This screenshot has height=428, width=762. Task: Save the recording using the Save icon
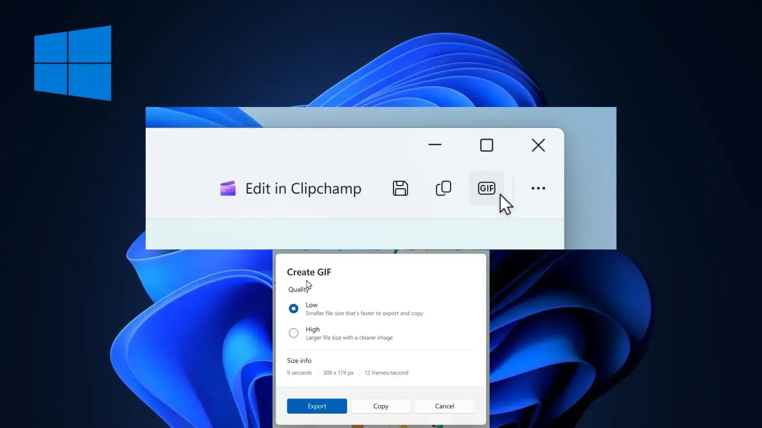click(400, 188)
